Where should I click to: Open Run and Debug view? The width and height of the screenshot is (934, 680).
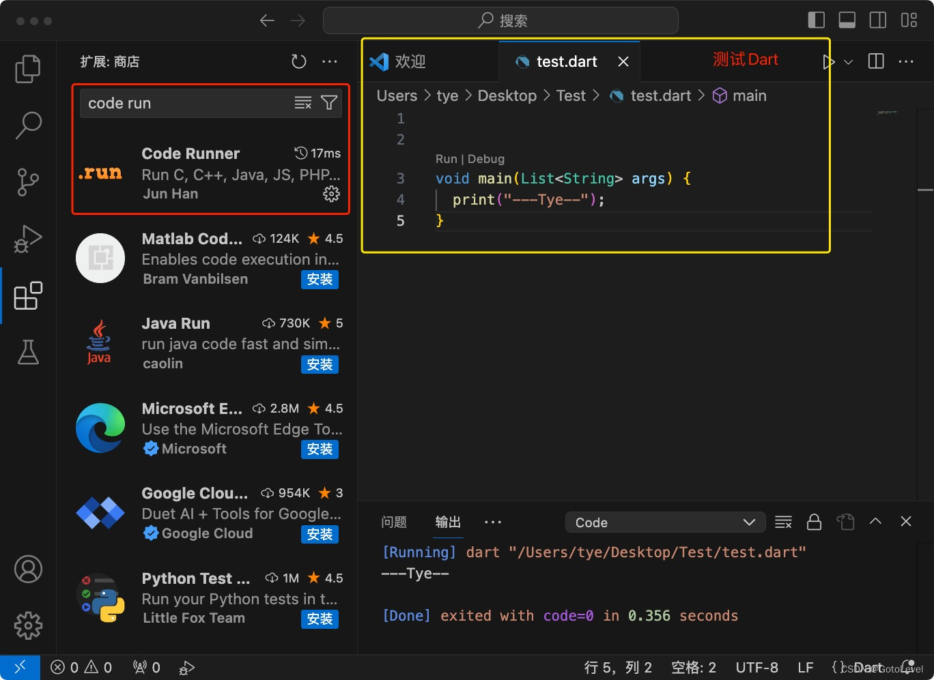pos(28,239)
